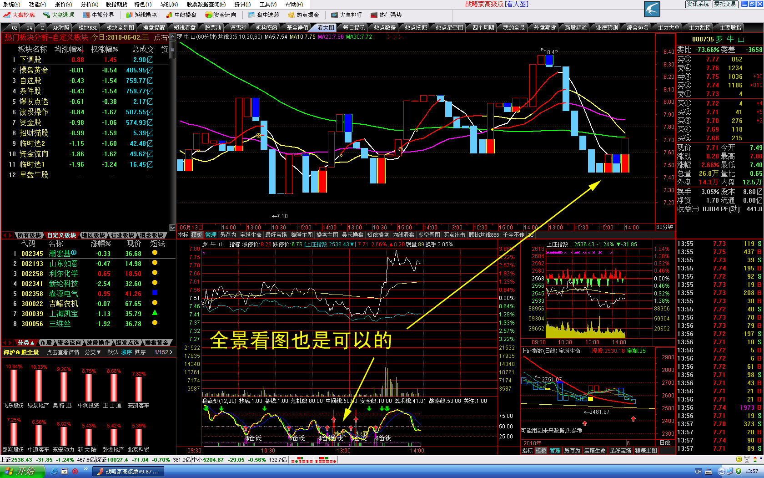The height and width of the screenshot is (478, 764).
Task: Click the 中线操盘 toolbar icon
Action: tap(169, 15)
